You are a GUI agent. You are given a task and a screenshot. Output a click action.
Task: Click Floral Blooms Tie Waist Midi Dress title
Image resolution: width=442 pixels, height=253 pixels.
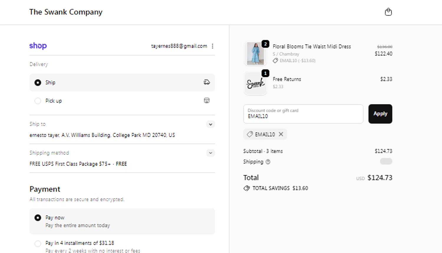tap(312, 47)
